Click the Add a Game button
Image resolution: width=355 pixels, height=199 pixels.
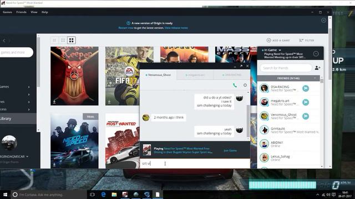tap(278, 40)
